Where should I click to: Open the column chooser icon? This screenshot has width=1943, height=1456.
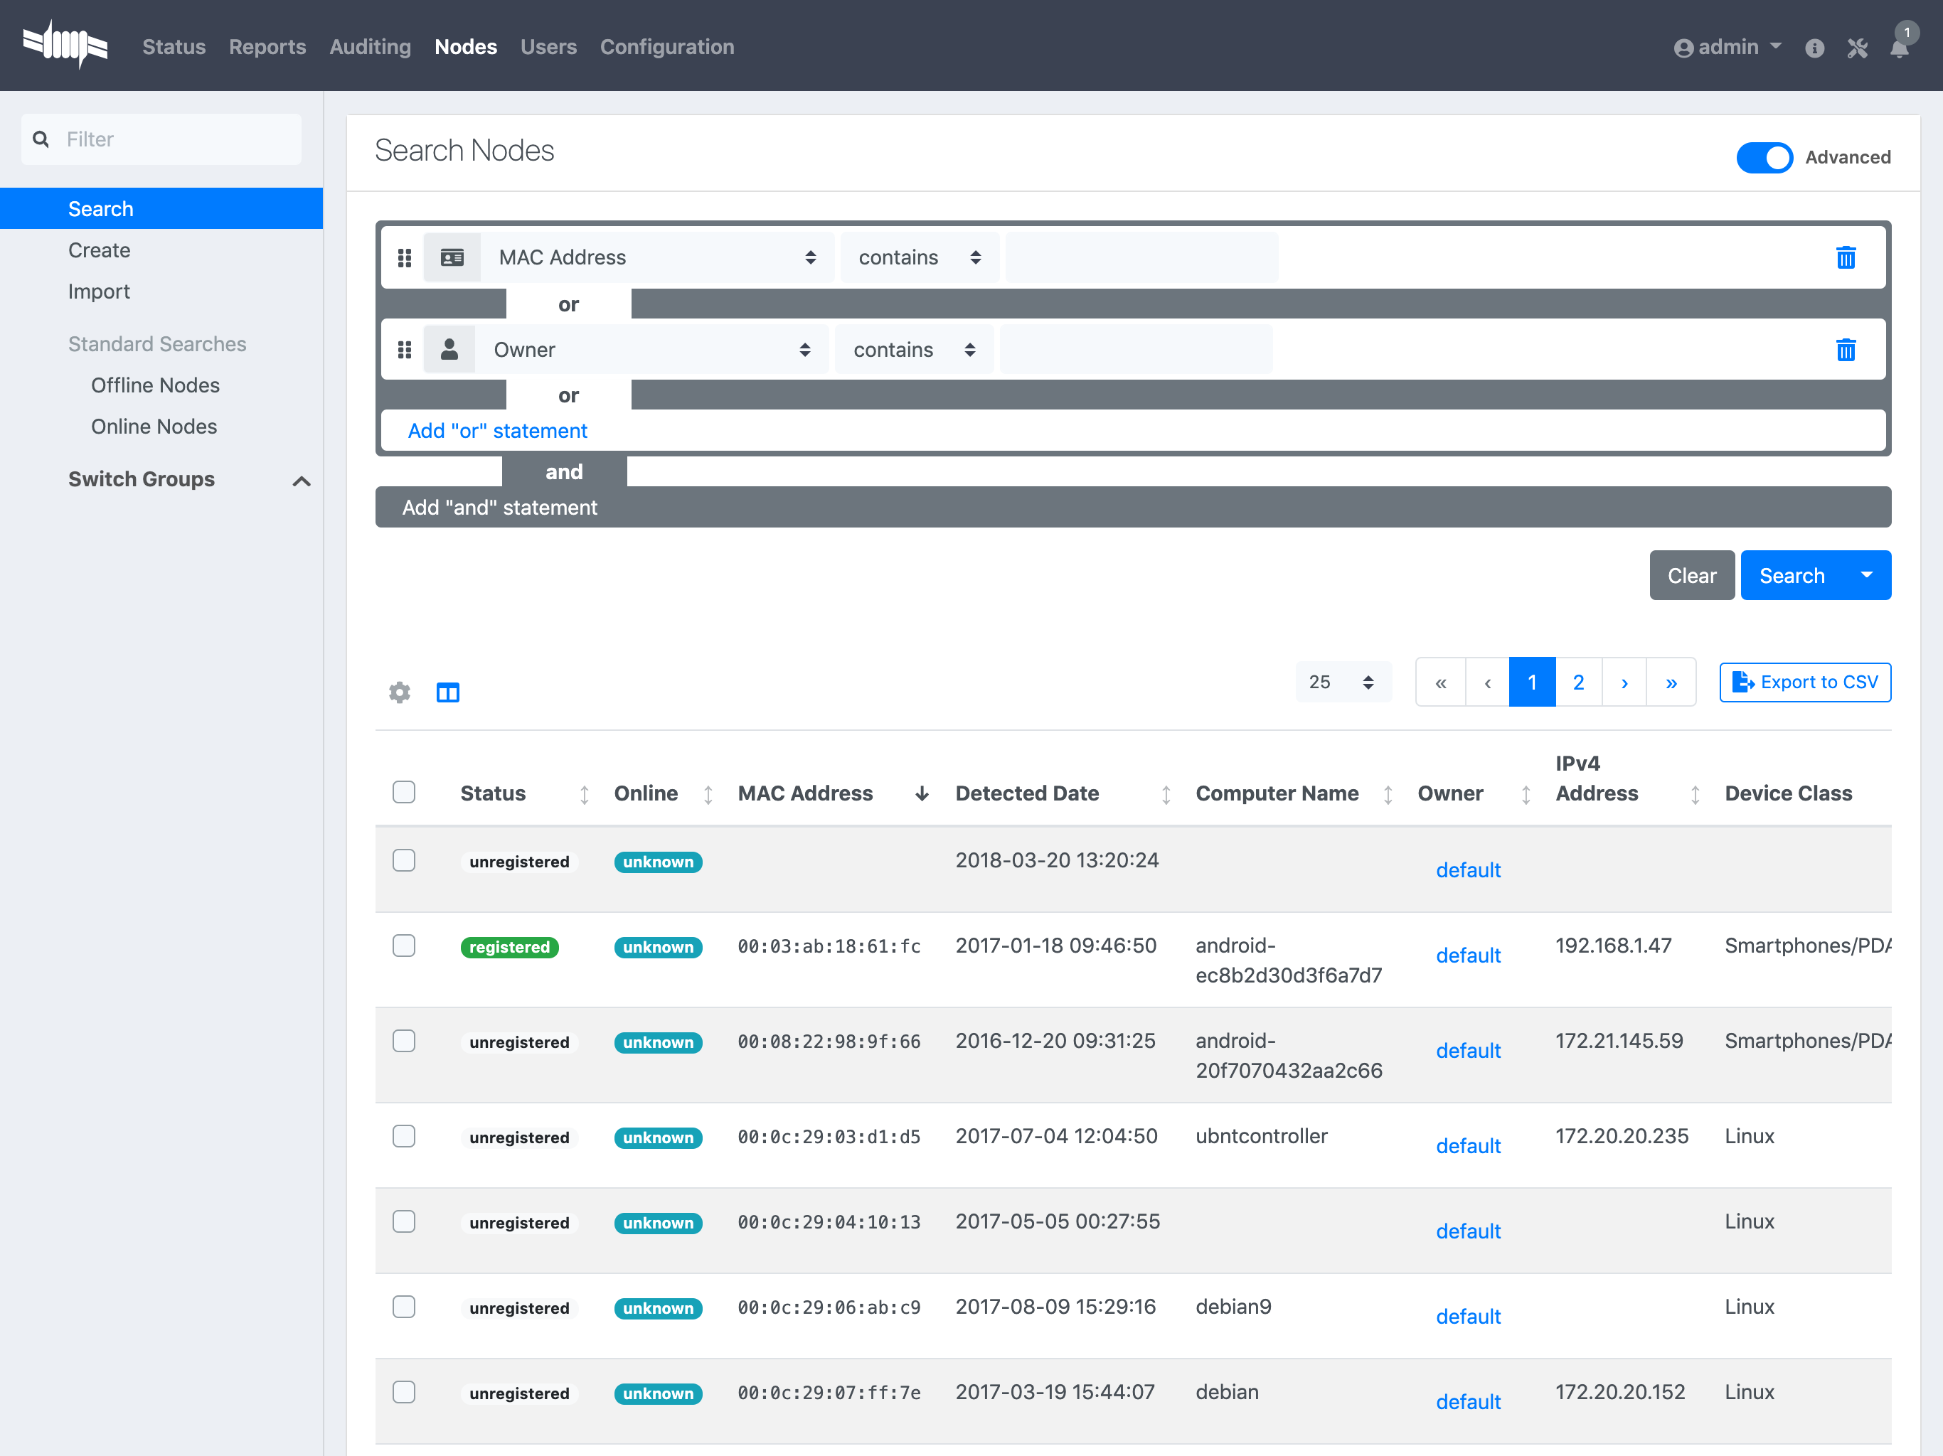coord(448,693)
